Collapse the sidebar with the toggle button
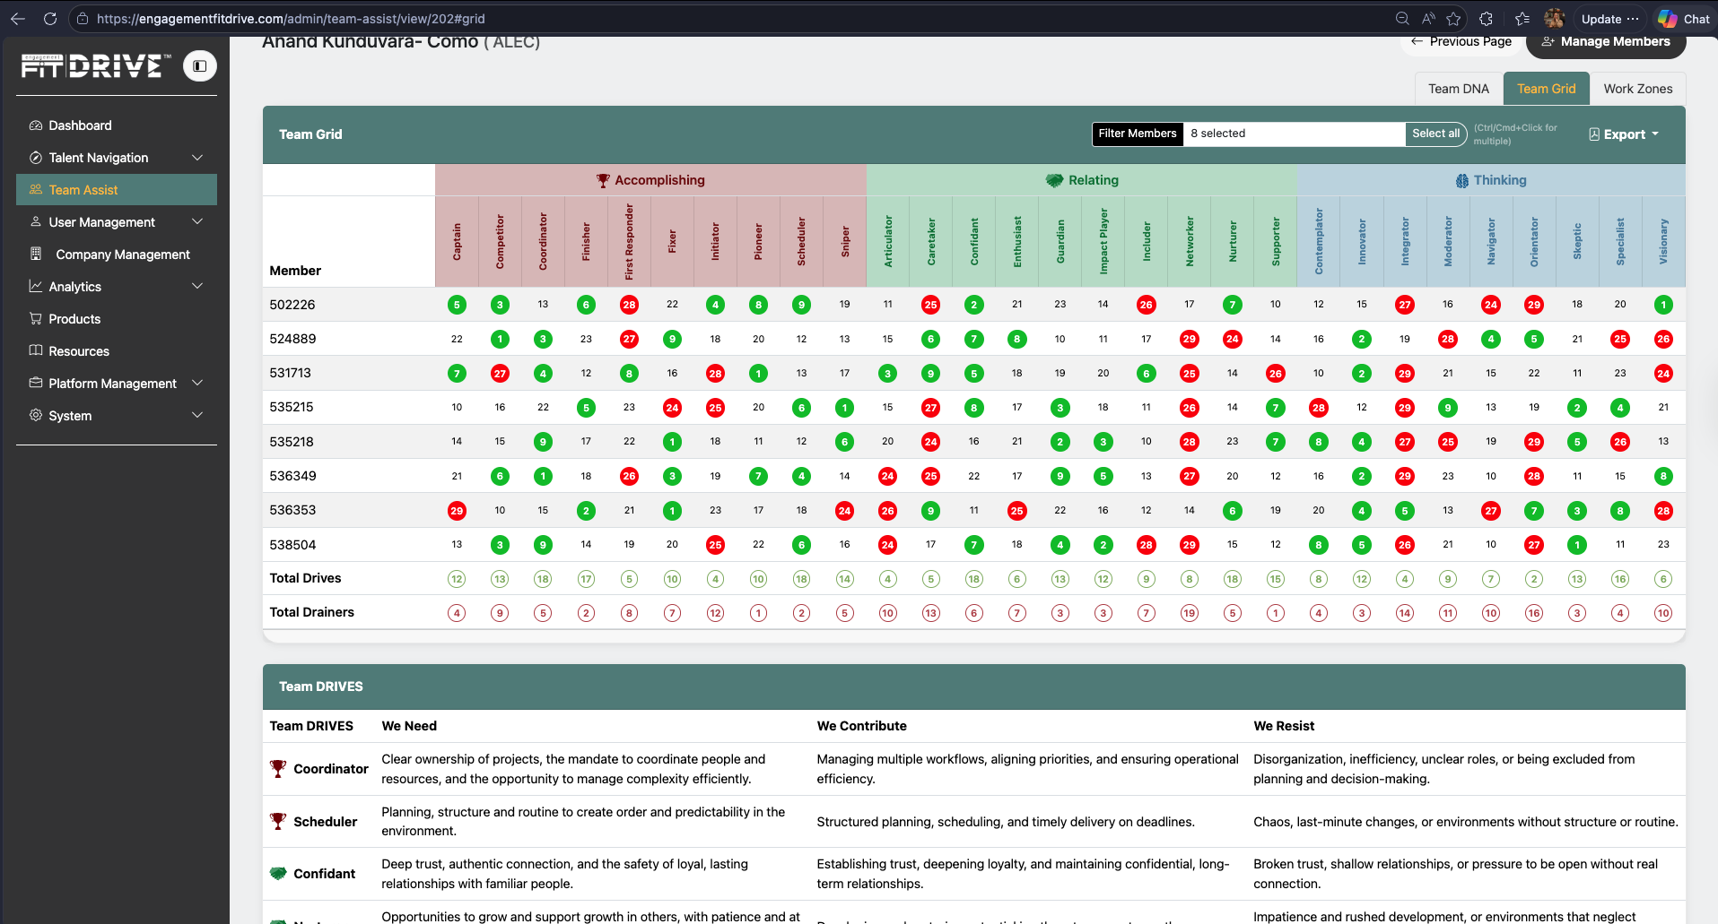This screenshot has width=1718, height=924. (x=200, y=66)
